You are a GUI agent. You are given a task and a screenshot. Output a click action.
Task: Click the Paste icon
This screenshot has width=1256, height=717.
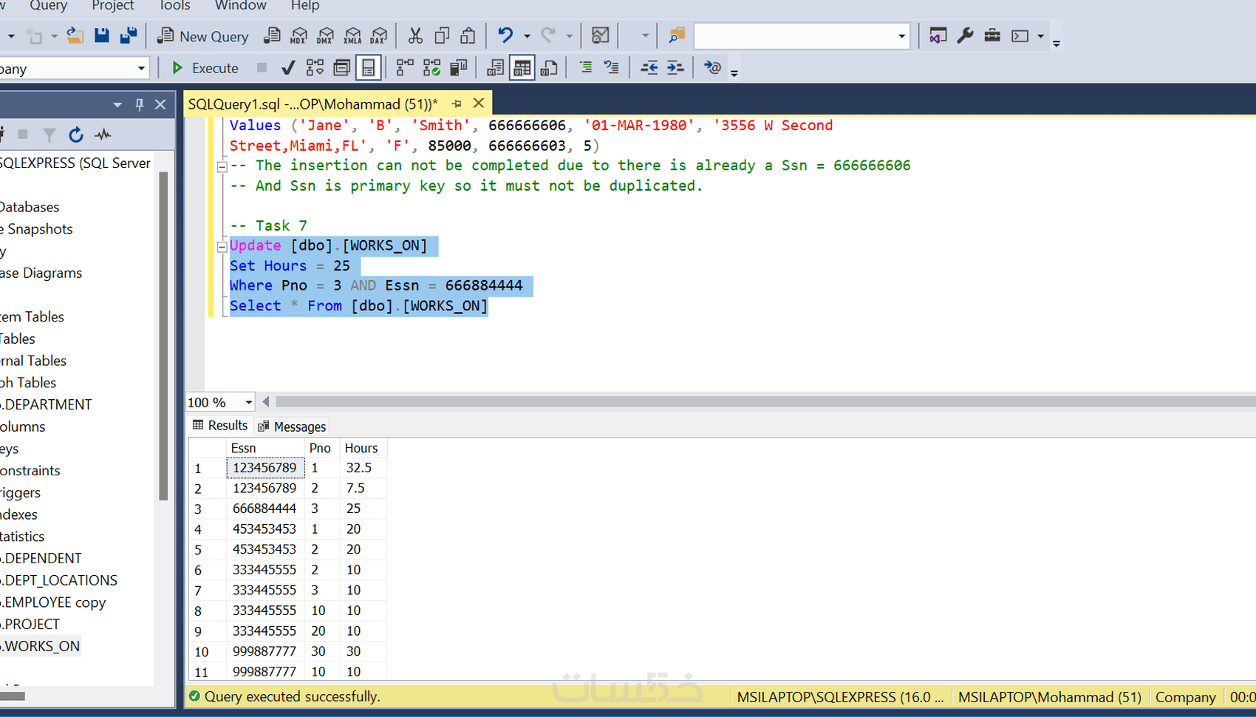467,35
